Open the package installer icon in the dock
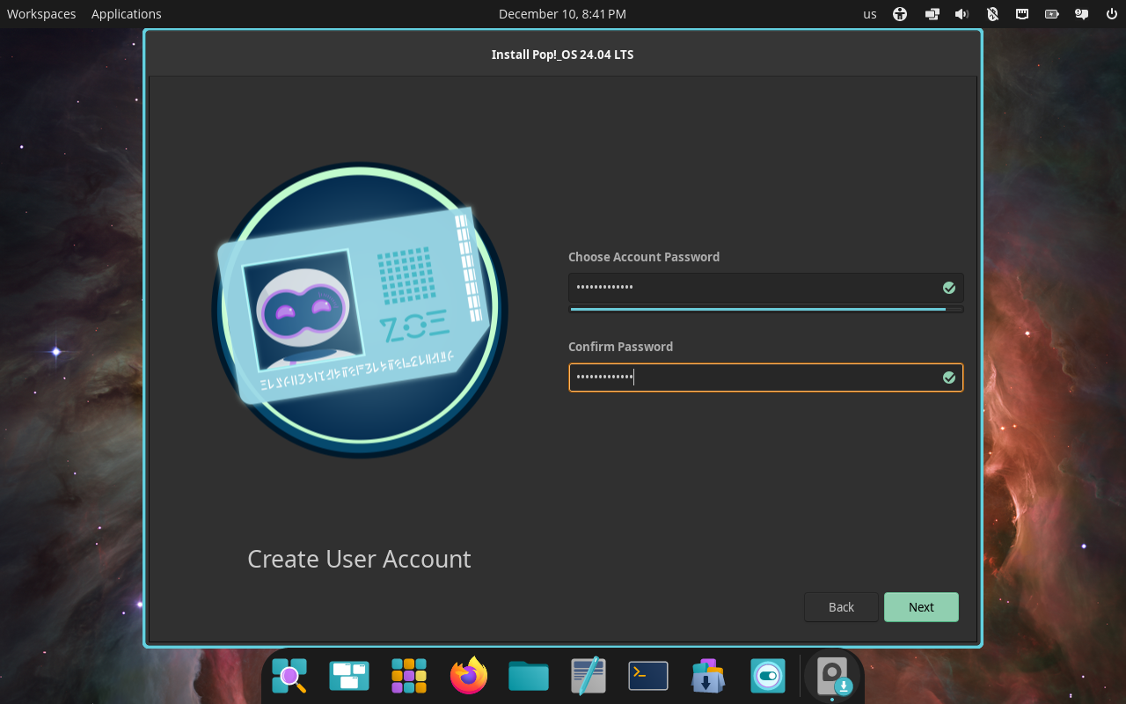Screen dimensions: 1126x704 [x=707, y=676]
